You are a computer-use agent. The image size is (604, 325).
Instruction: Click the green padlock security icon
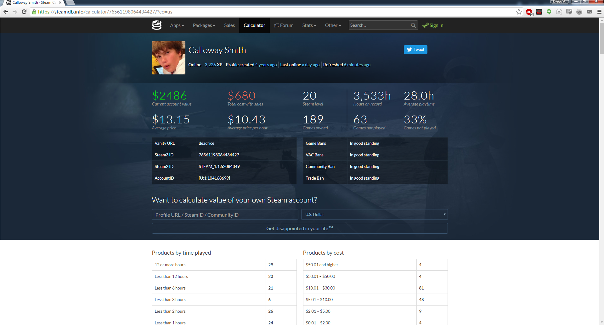point(34,12)
